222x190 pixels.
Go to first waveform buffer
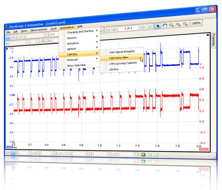(x=108, y=30)
